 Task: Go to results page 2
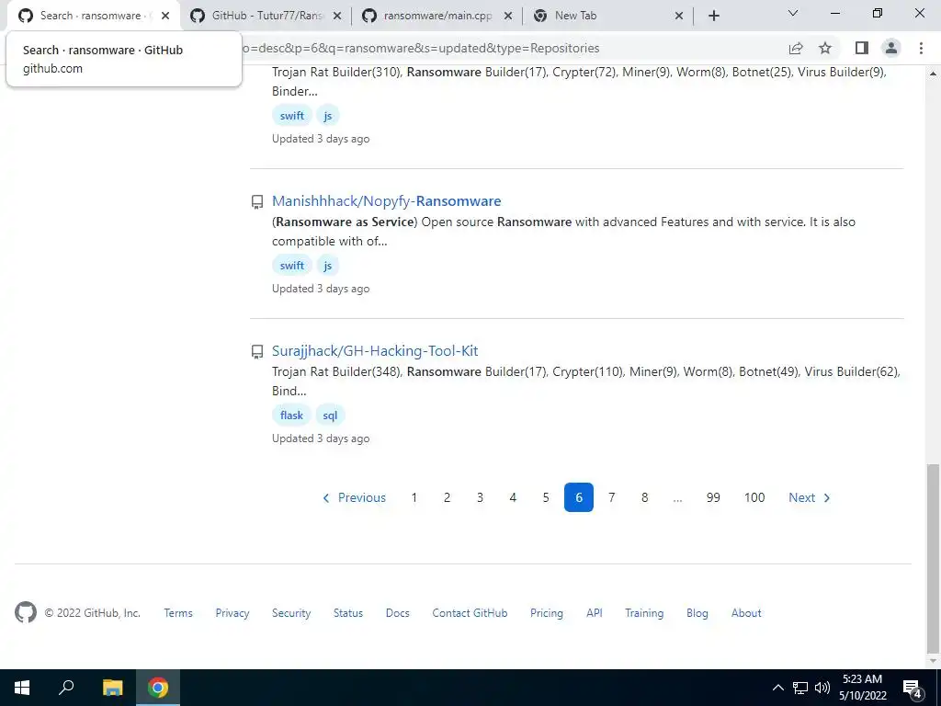tap(448, 497)
